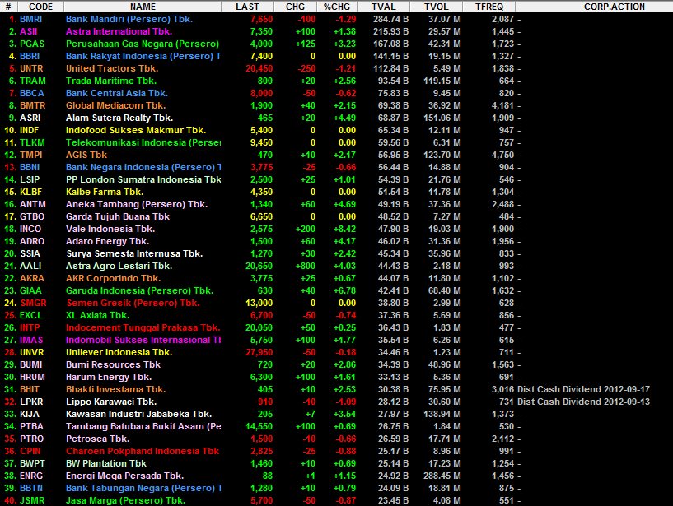The image size is (673, 506).
Task: Click GIAA percent change +6.78
Action: pyautogui.click(x=344, y=291)
